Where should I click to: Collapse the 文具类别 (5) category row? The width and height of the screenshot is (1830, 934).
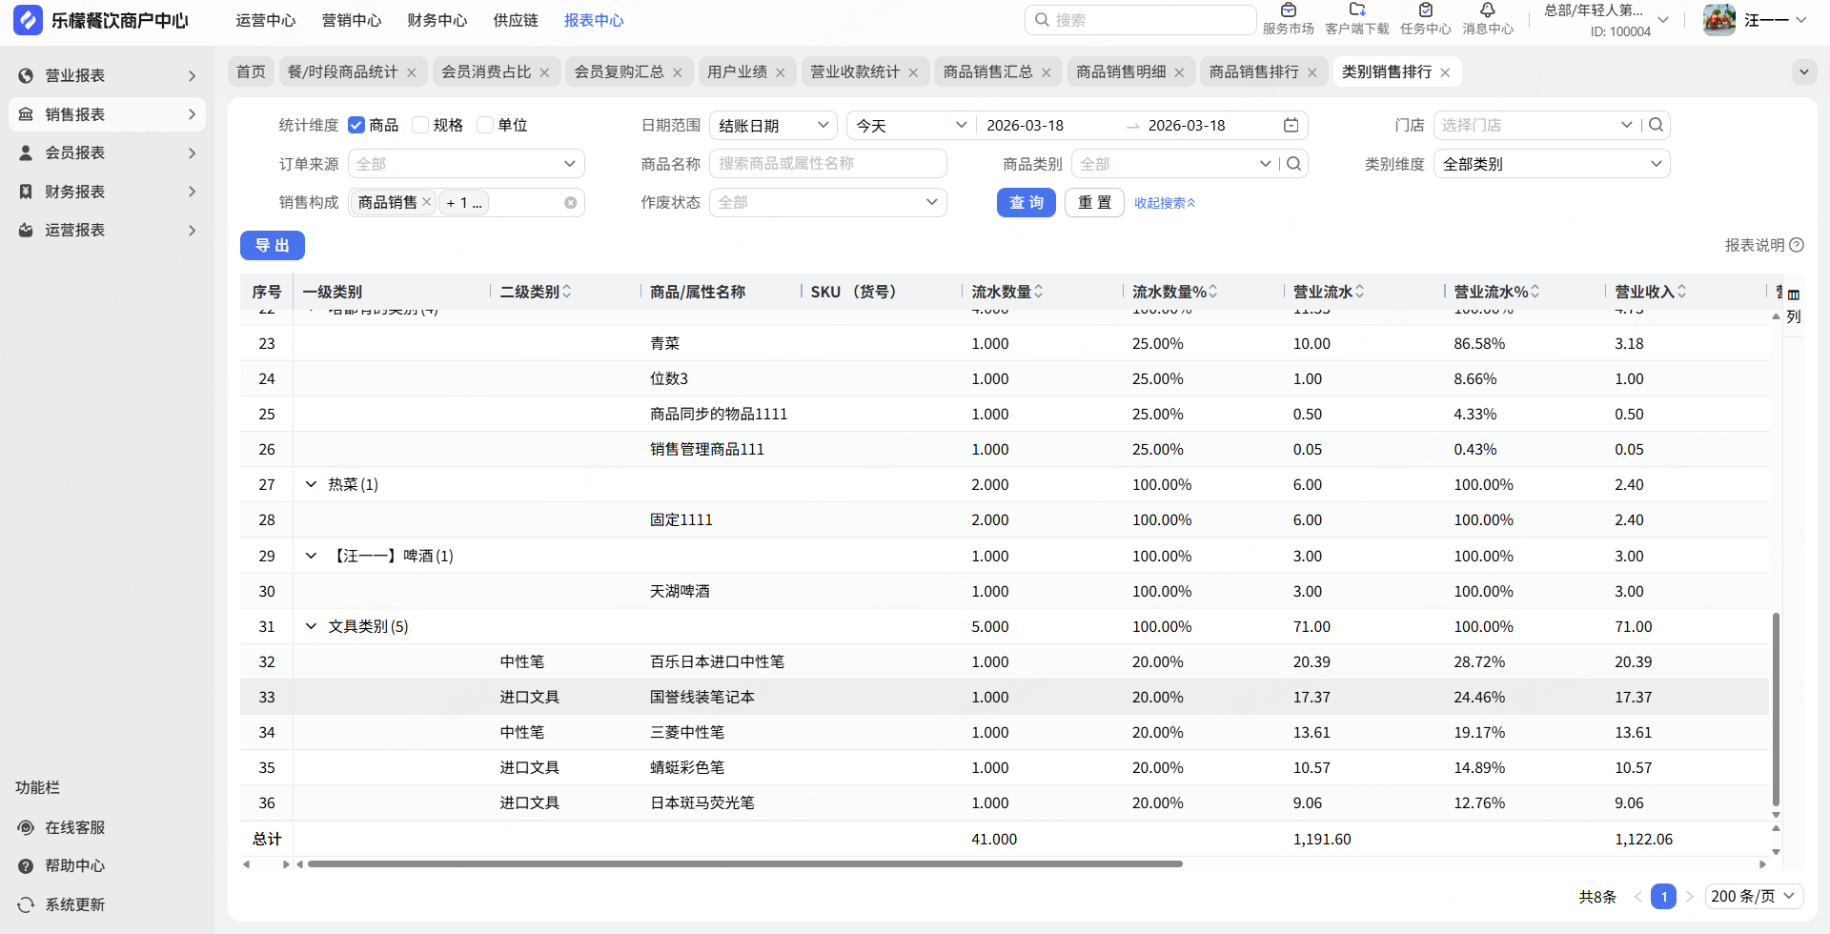coord(311,626)
